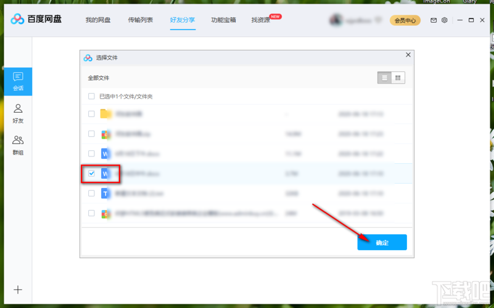This screenshot has height=308, width=494.
Task: Go to the 我的网盘 tab
Action: 98,20
